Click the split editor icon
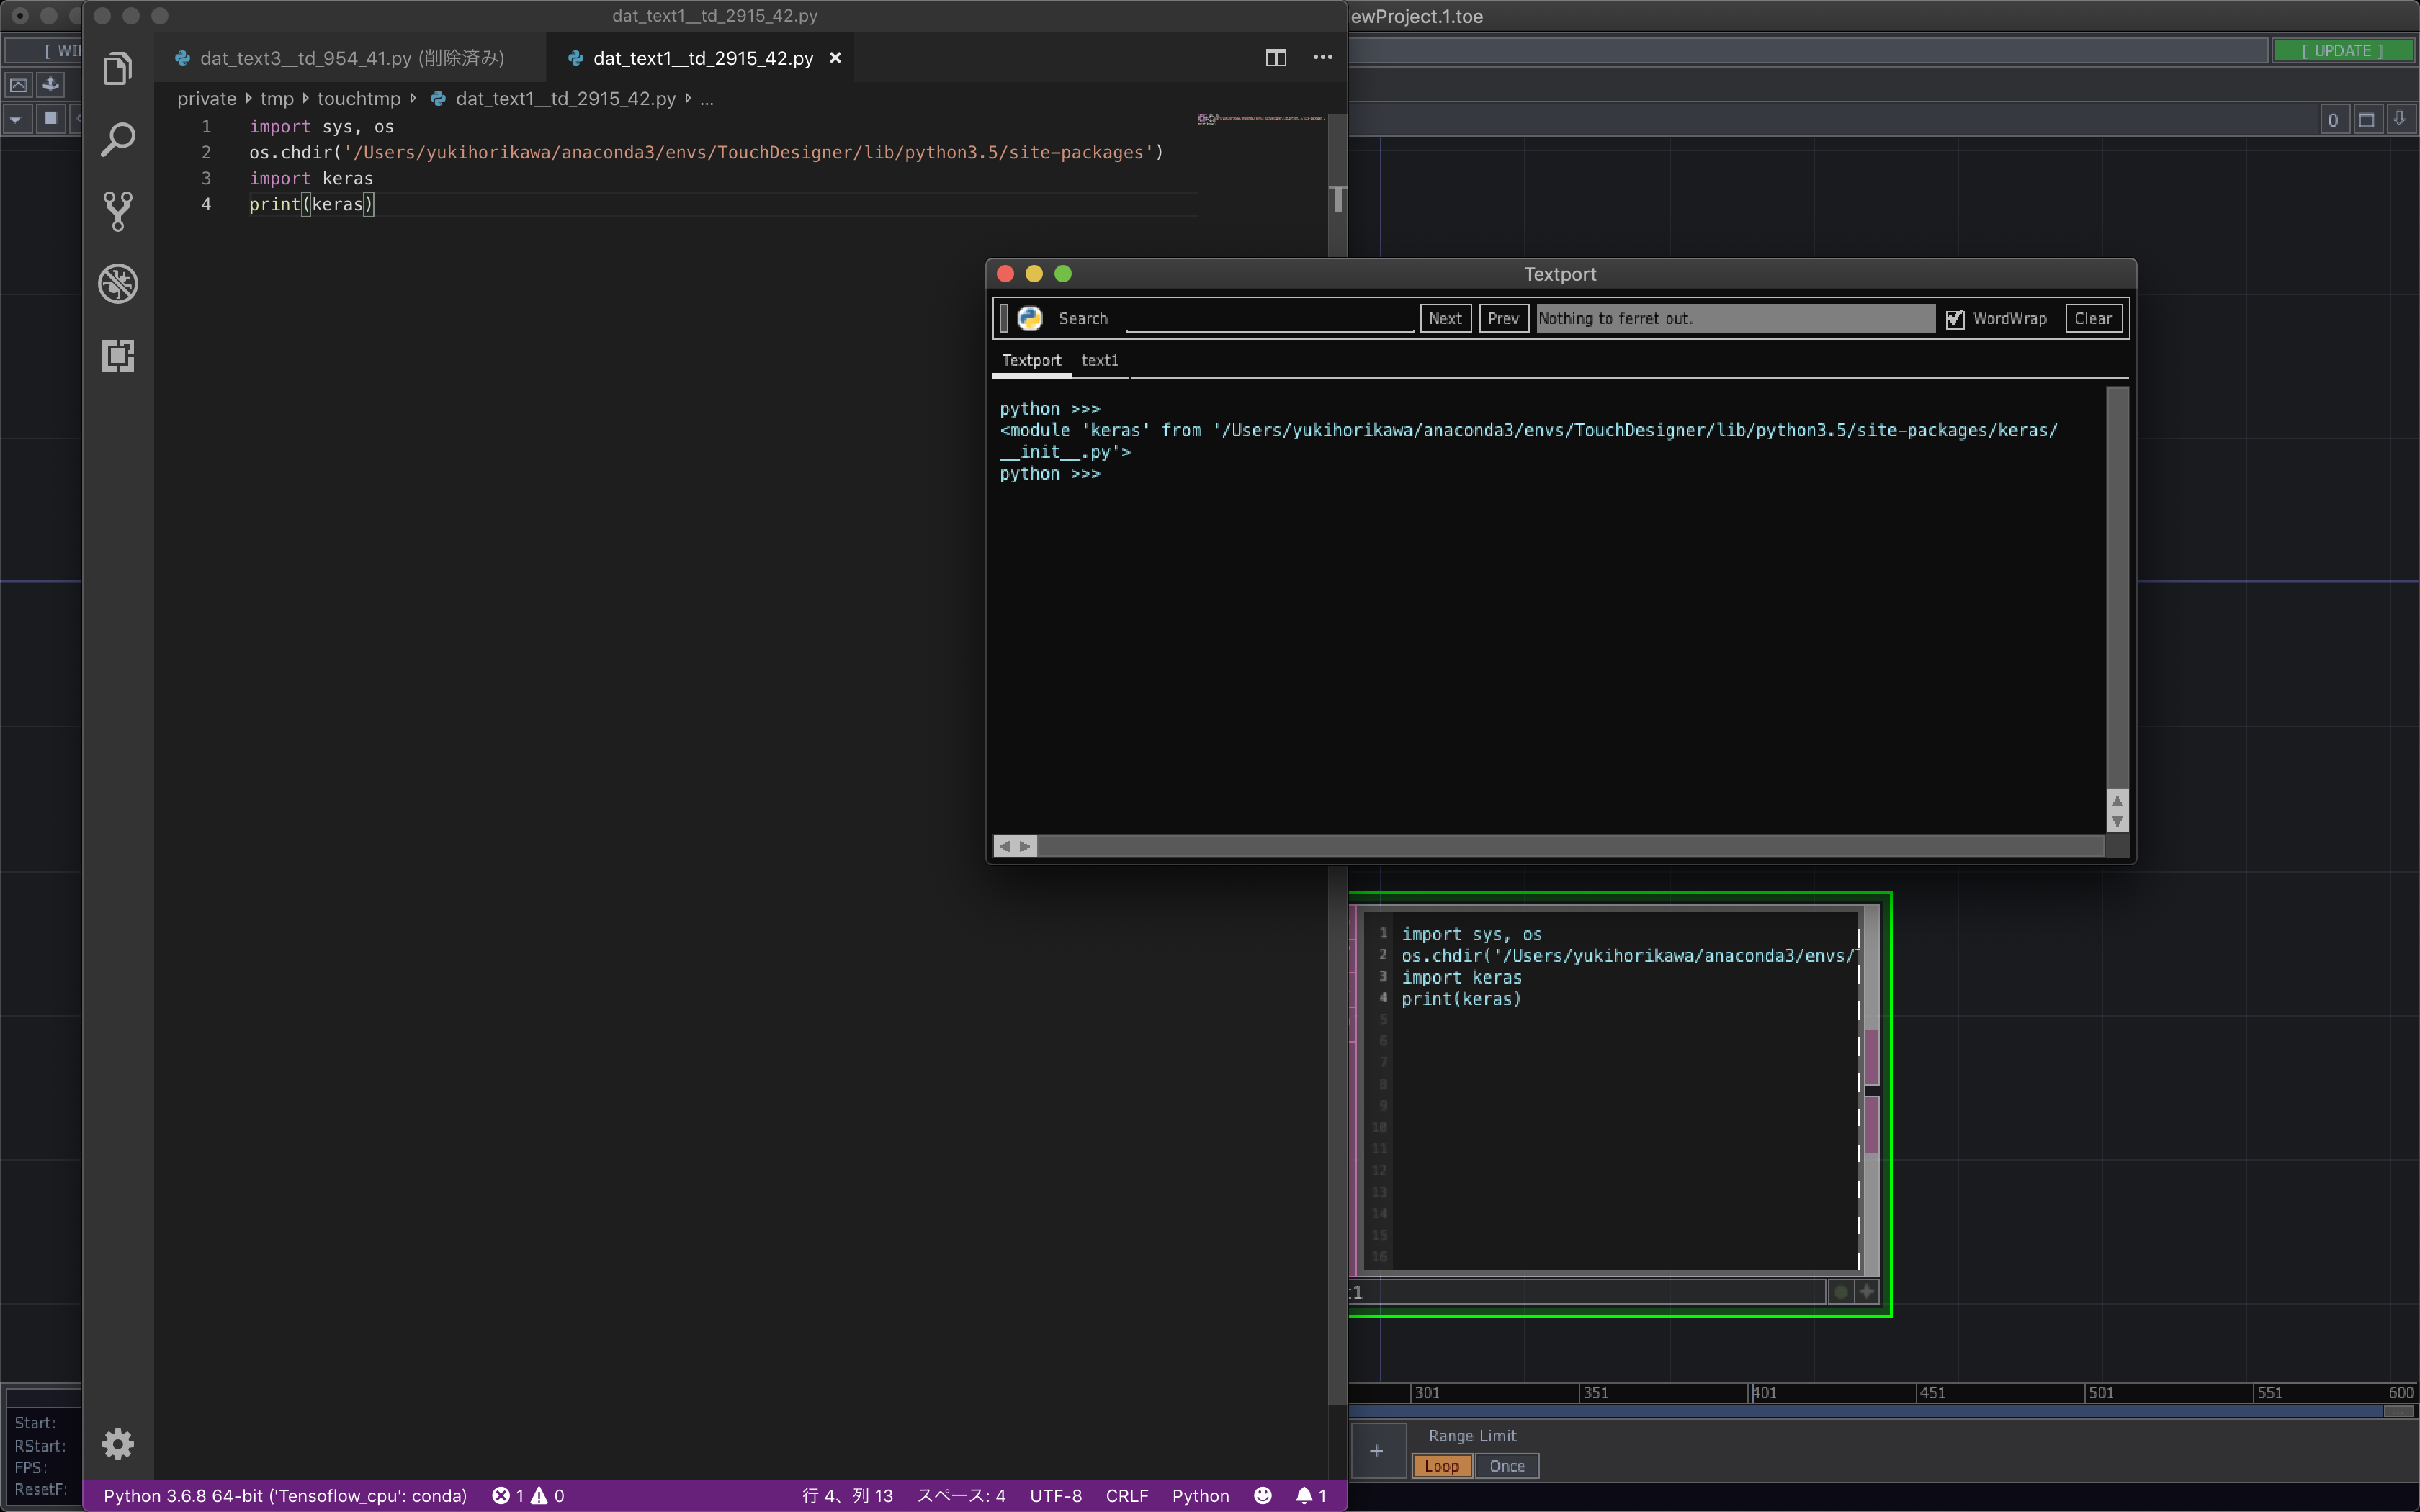The width and height of the screenshot is (2420, 1512). click(1275, 58)
